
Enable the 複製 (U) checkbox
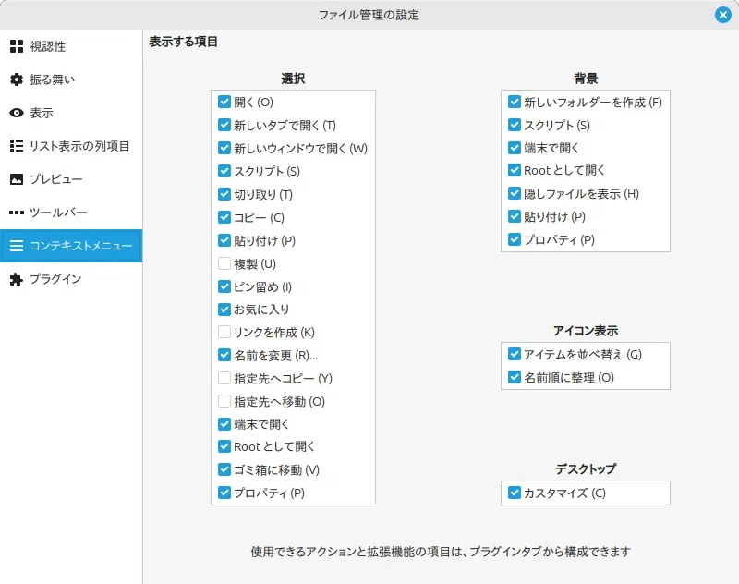pyautogui.click(x=224, y=263)
